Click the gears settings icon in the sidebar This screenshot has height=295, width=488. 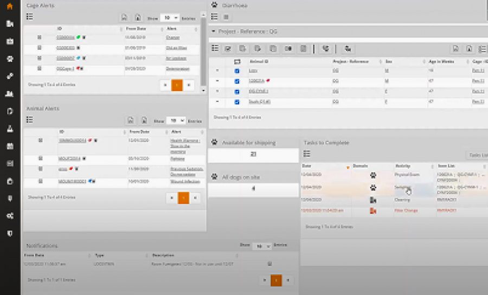click(10, 215)
